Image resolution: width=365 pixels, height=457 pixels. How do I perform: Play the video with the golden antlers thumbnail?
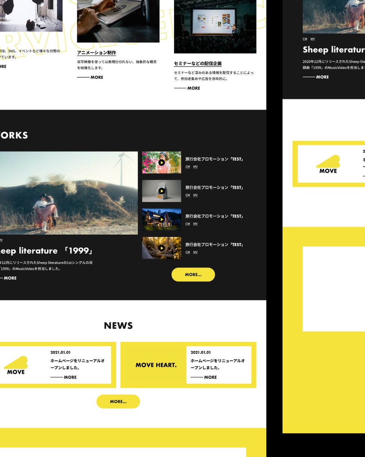point(162,248)
